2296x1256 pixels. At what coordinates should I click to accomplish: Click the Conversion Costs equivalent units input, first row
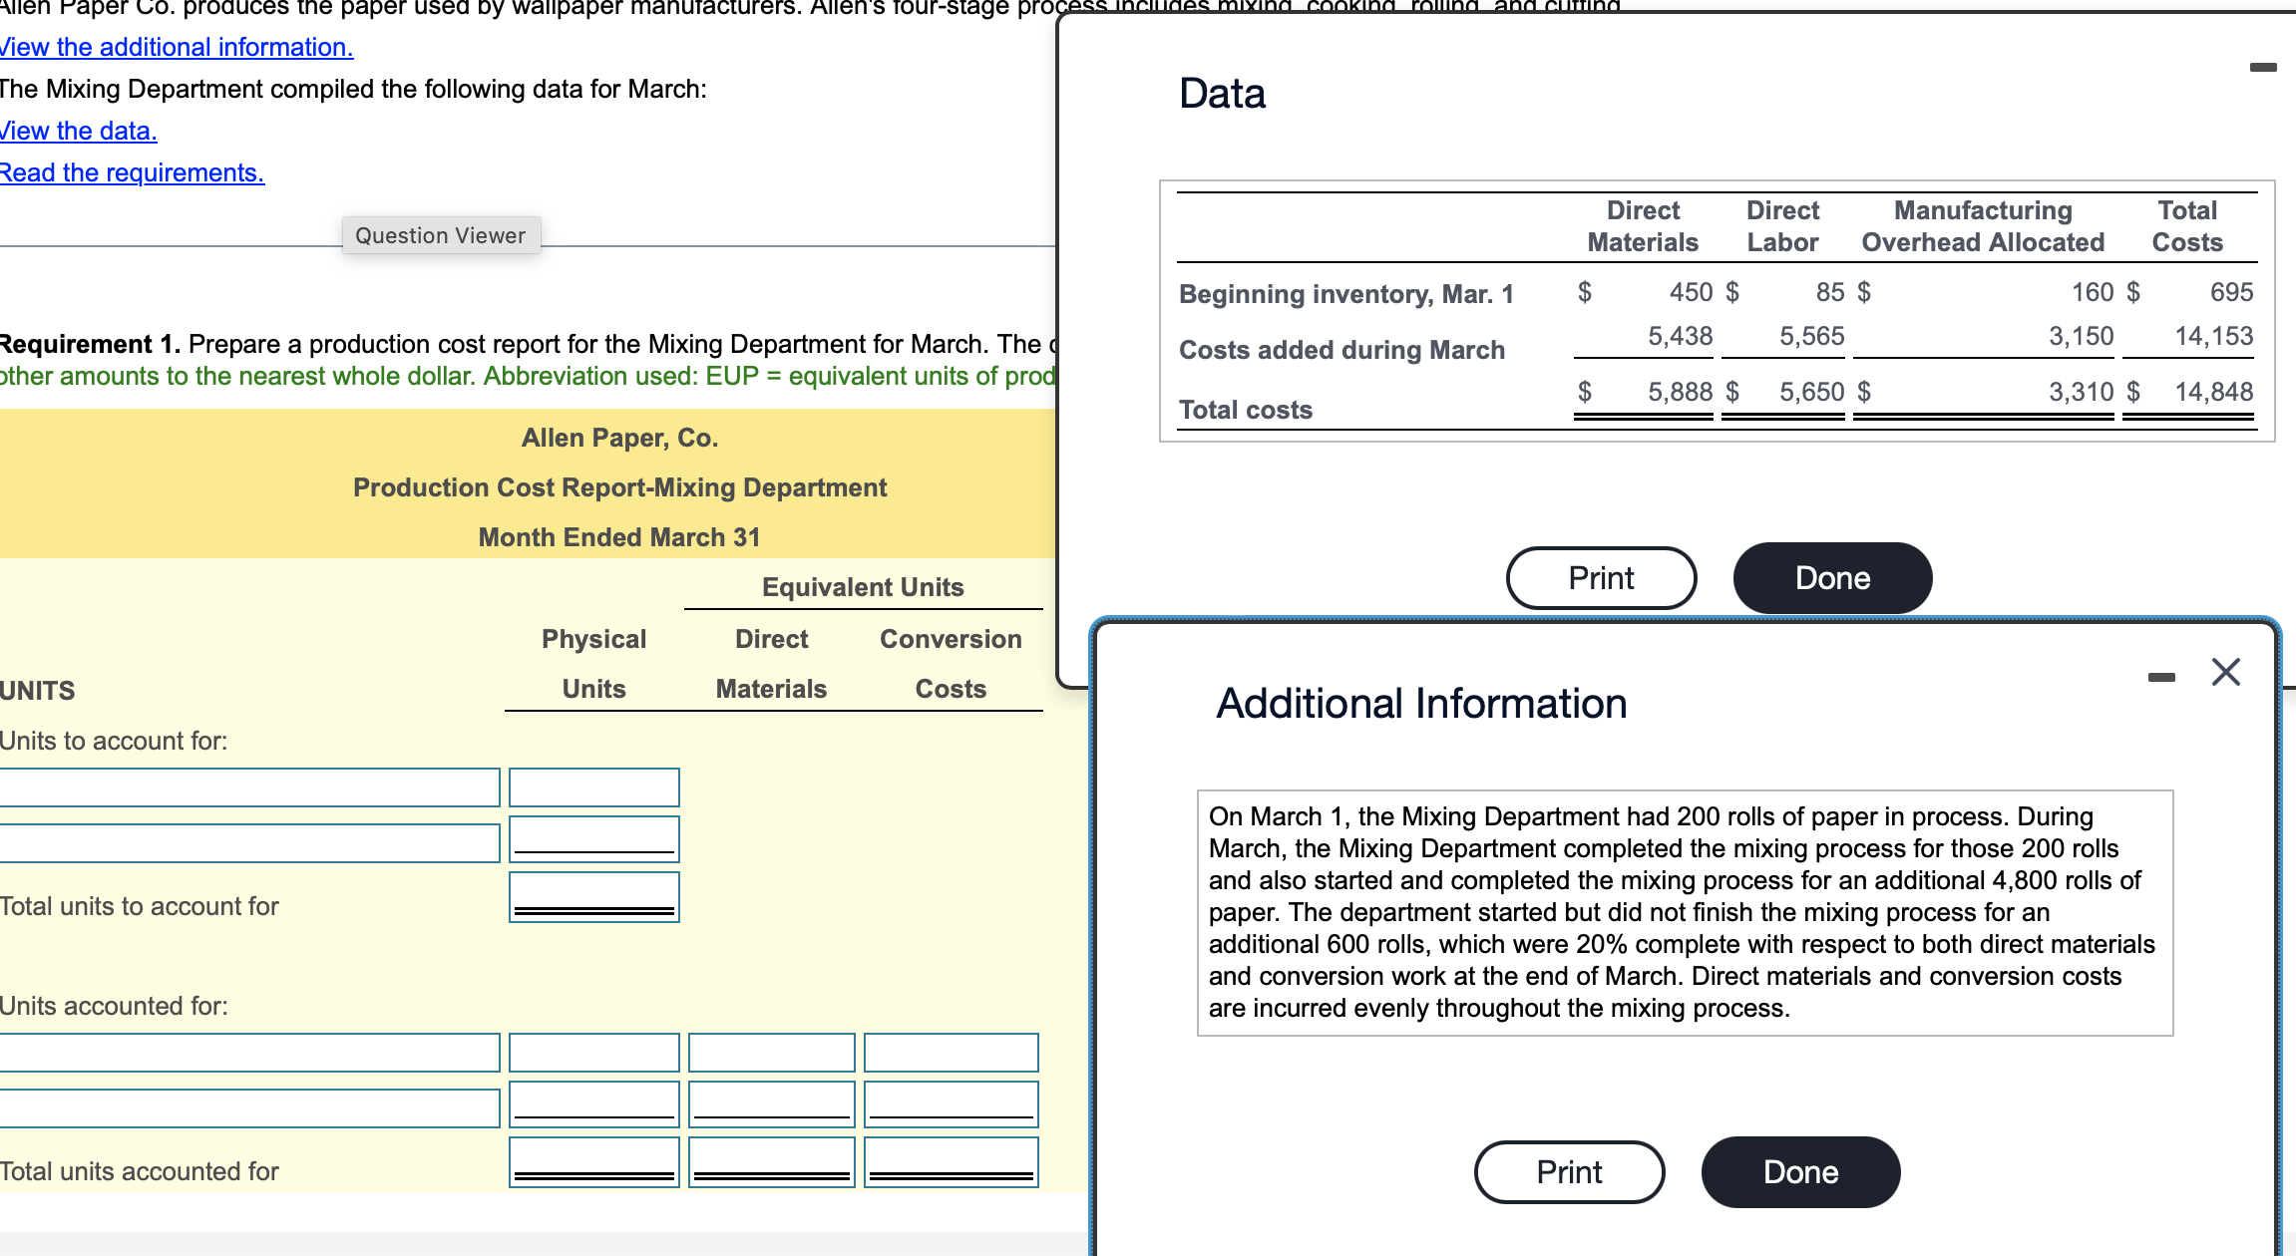950,1052
